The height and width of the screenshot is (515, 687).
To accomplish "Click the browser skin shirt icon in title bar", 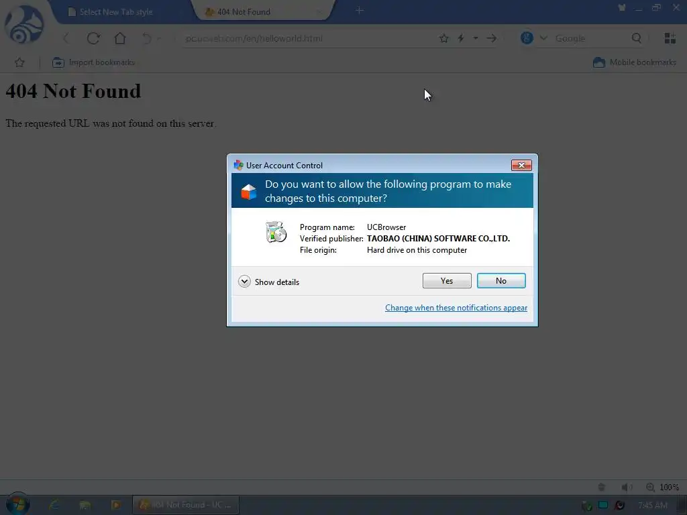I will click(x=622, y=7).
